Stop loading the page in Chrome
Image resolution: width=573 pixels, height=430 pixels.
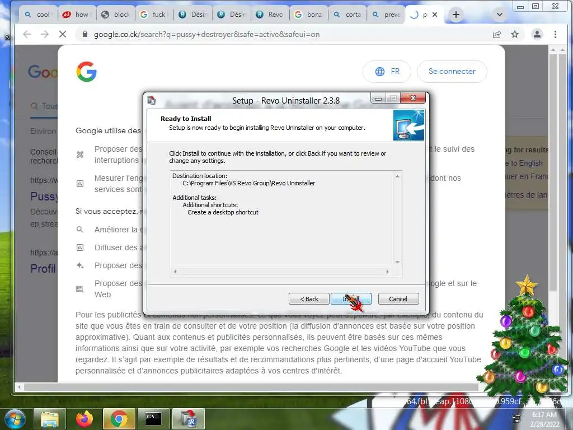(x=63, y=34)
